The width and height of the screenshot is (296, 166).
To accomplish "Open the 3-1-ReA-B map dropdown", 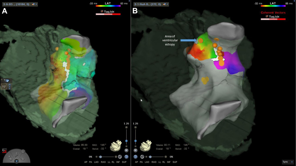I will click(151, 4).
